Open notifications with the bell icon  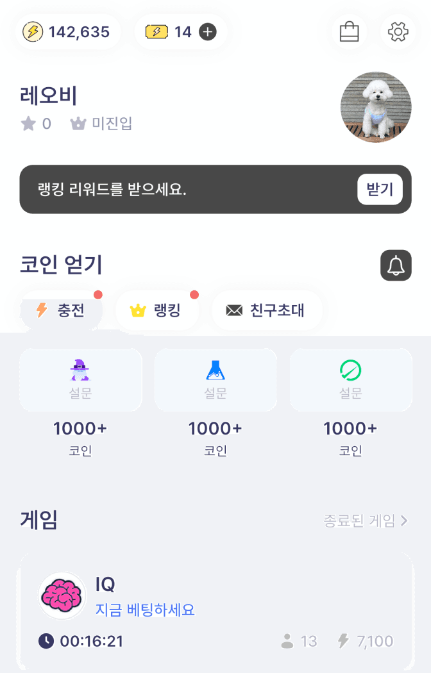pos(396,265)
